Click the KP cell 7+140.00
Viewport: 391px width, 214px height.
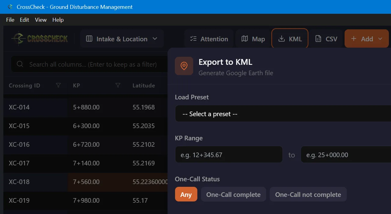coord(86,163)
